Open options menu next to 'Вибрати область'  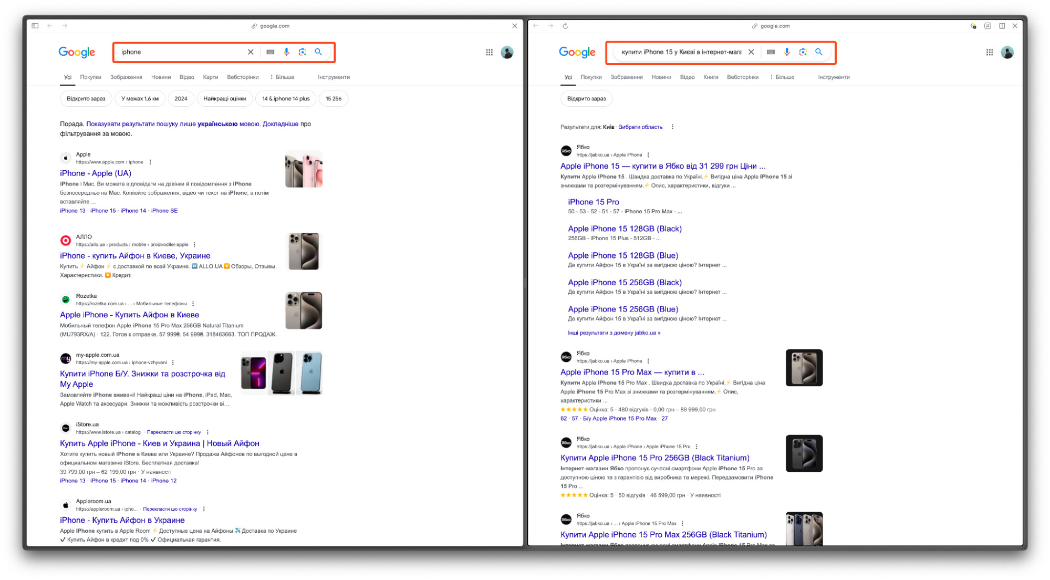[x=672, y=127]
